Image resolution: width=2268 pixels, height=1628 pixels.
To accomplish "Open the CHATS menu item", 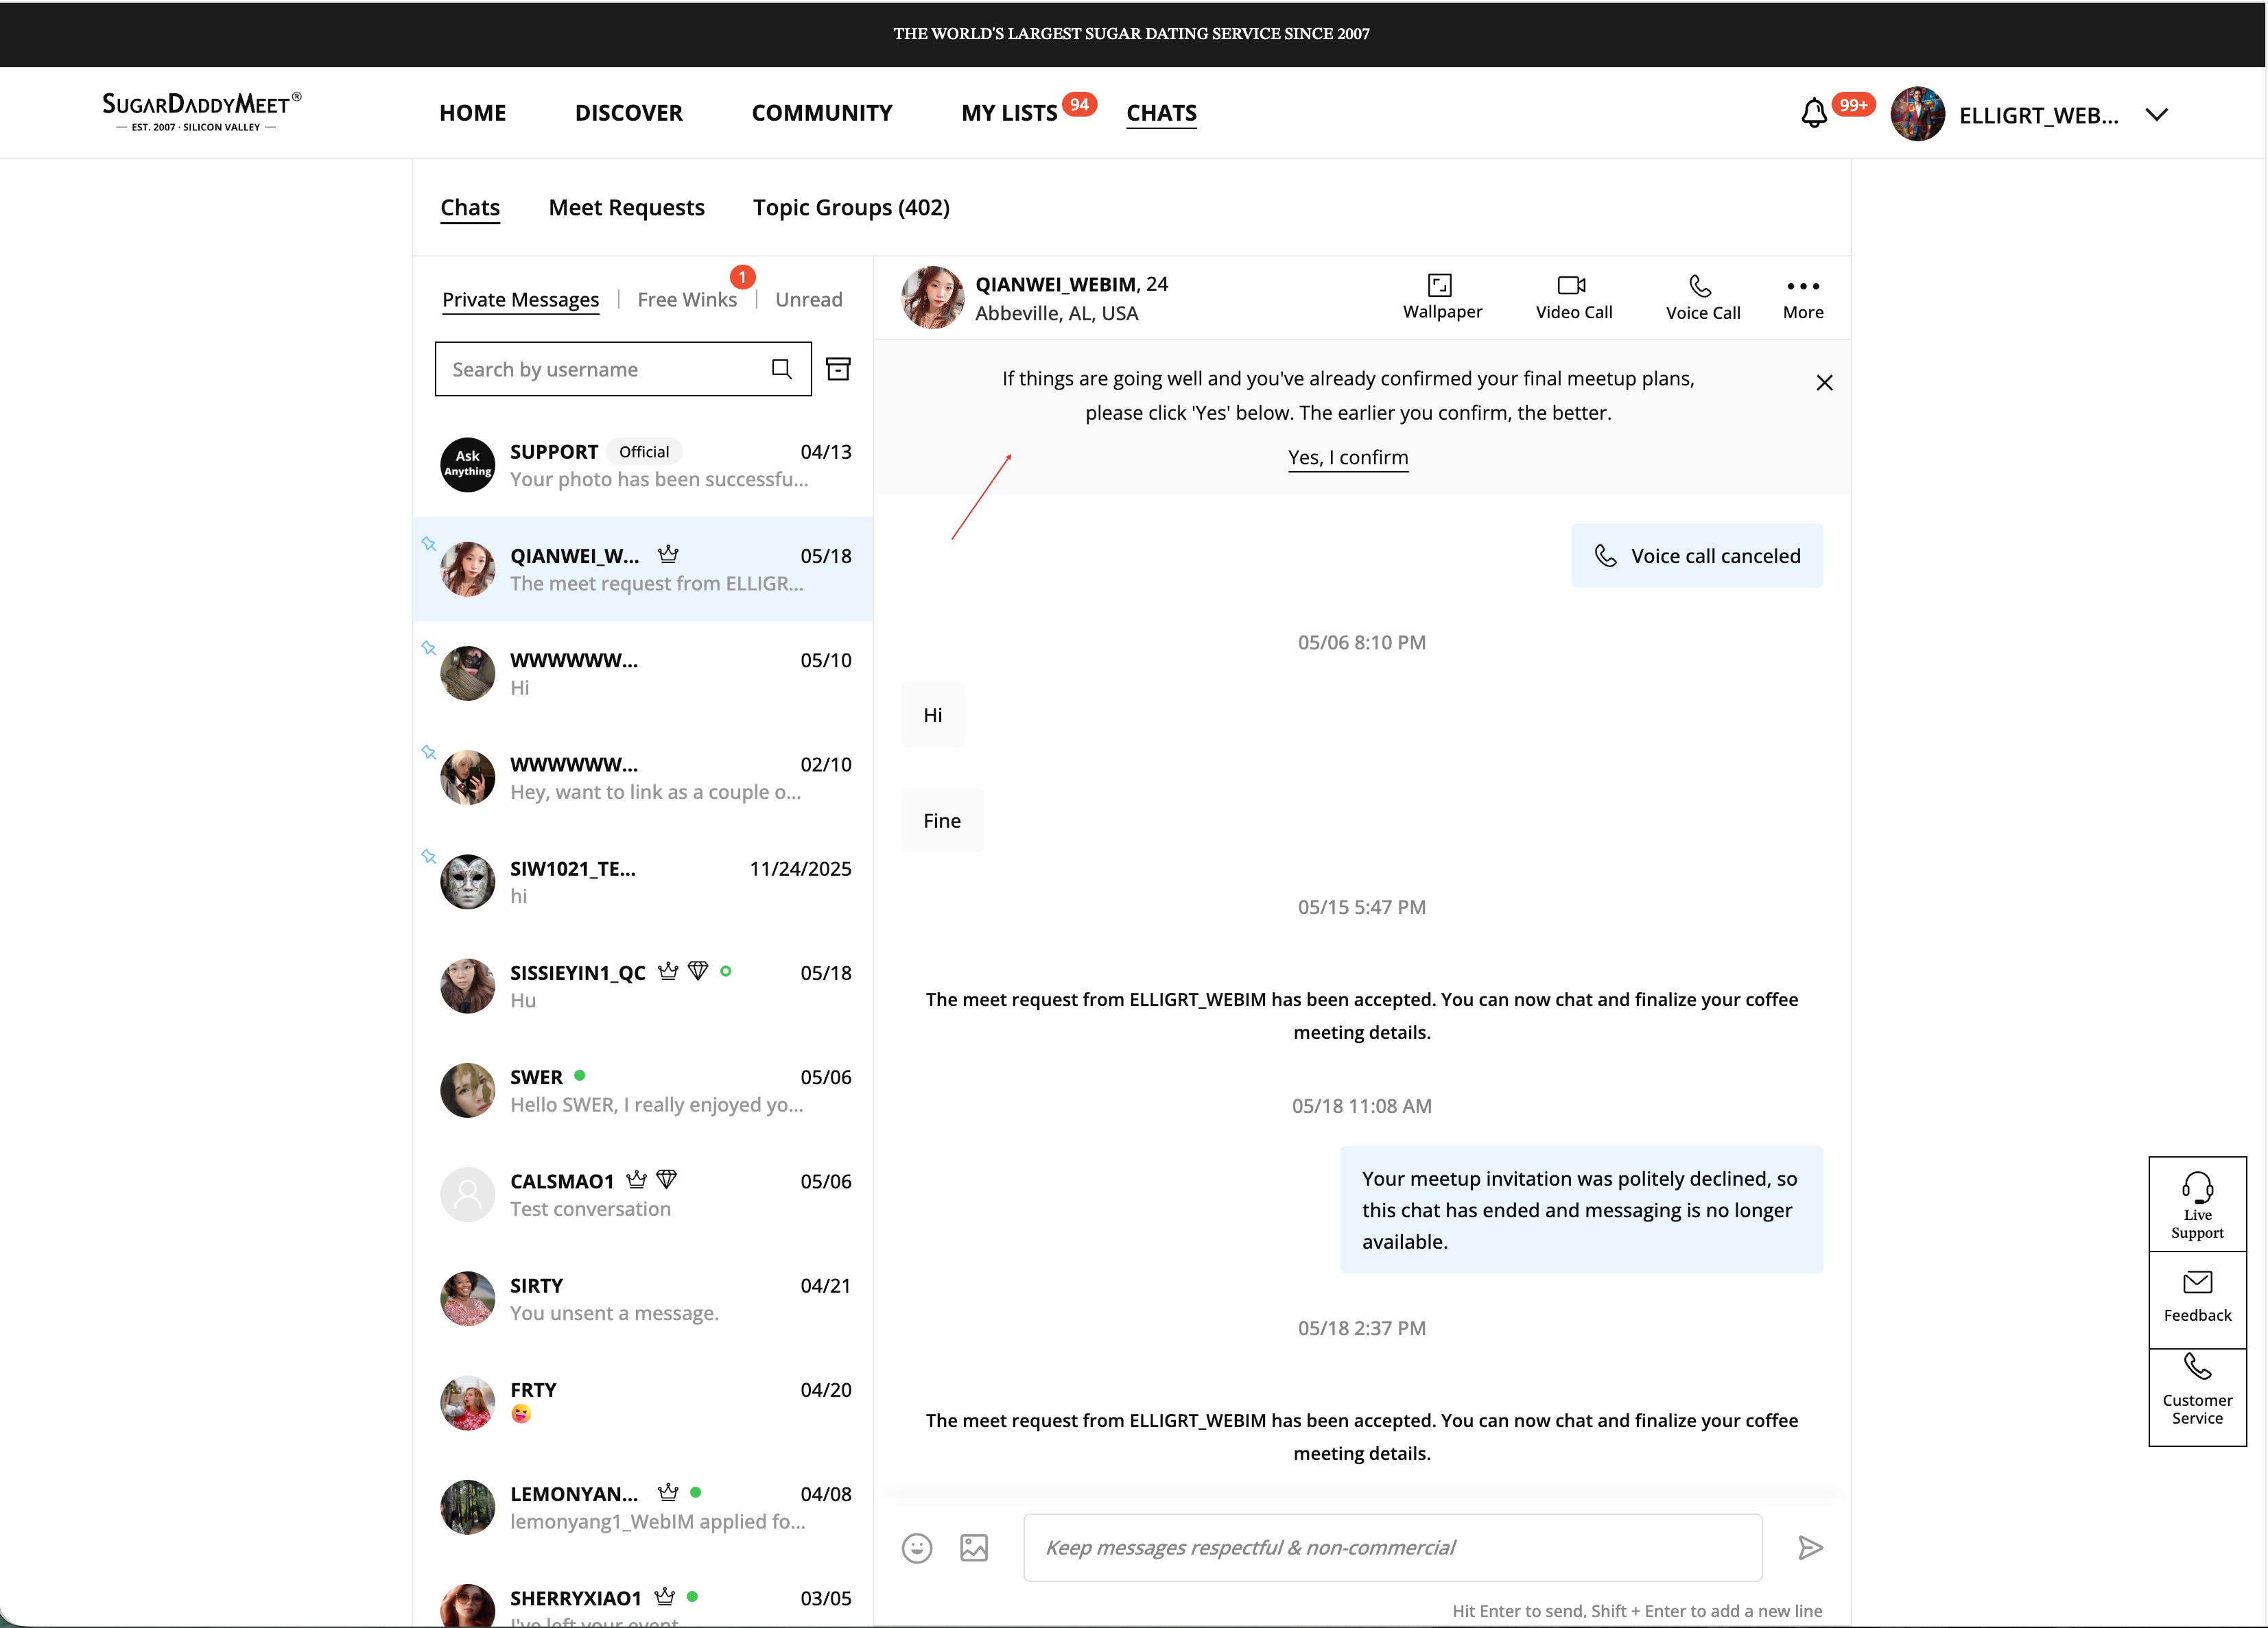I will click(x=1161, y=113).
